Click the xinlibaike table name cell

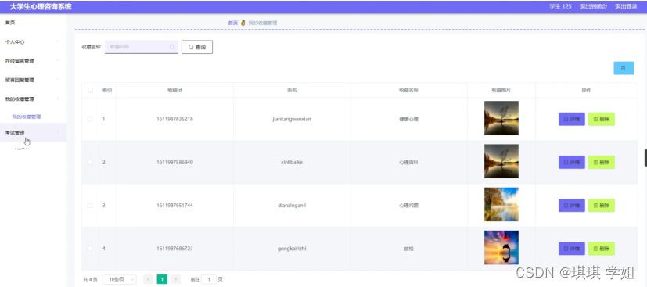coord(292,162)
